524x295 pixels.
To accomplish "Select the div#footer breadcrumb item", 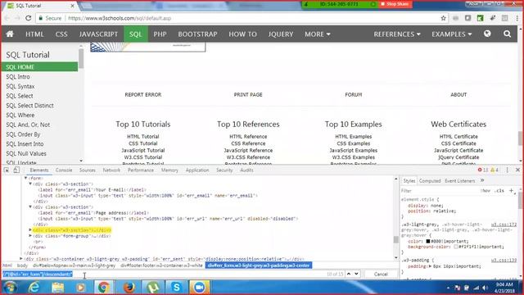I will pyautogui.click(x=161, y=265).
